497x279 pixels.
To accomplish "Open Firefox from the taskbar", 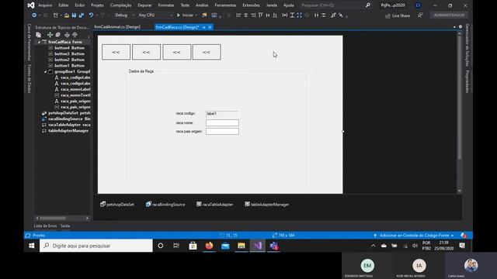I will [209, 246].
